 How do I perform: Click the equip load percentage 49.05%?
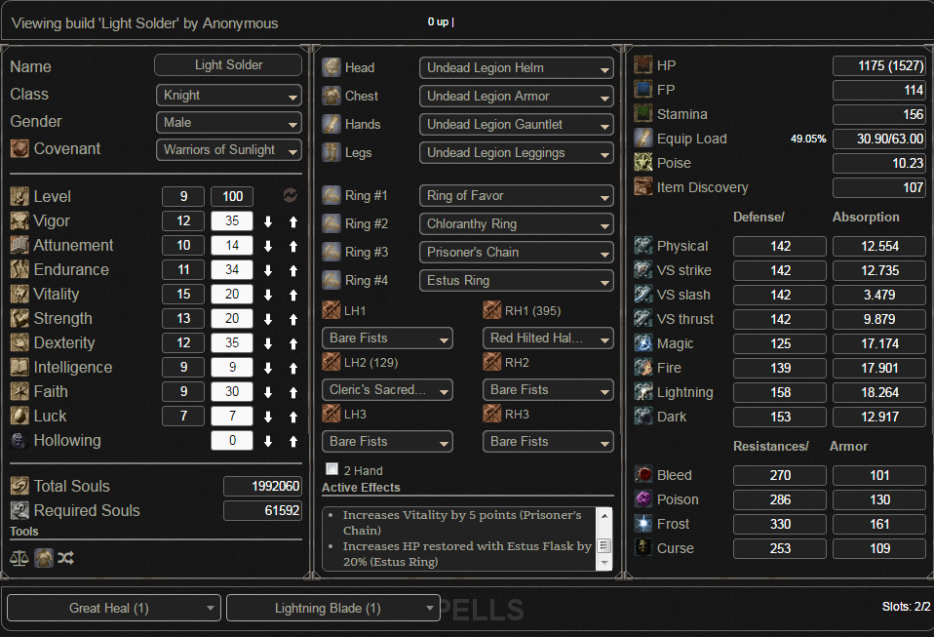808,139
